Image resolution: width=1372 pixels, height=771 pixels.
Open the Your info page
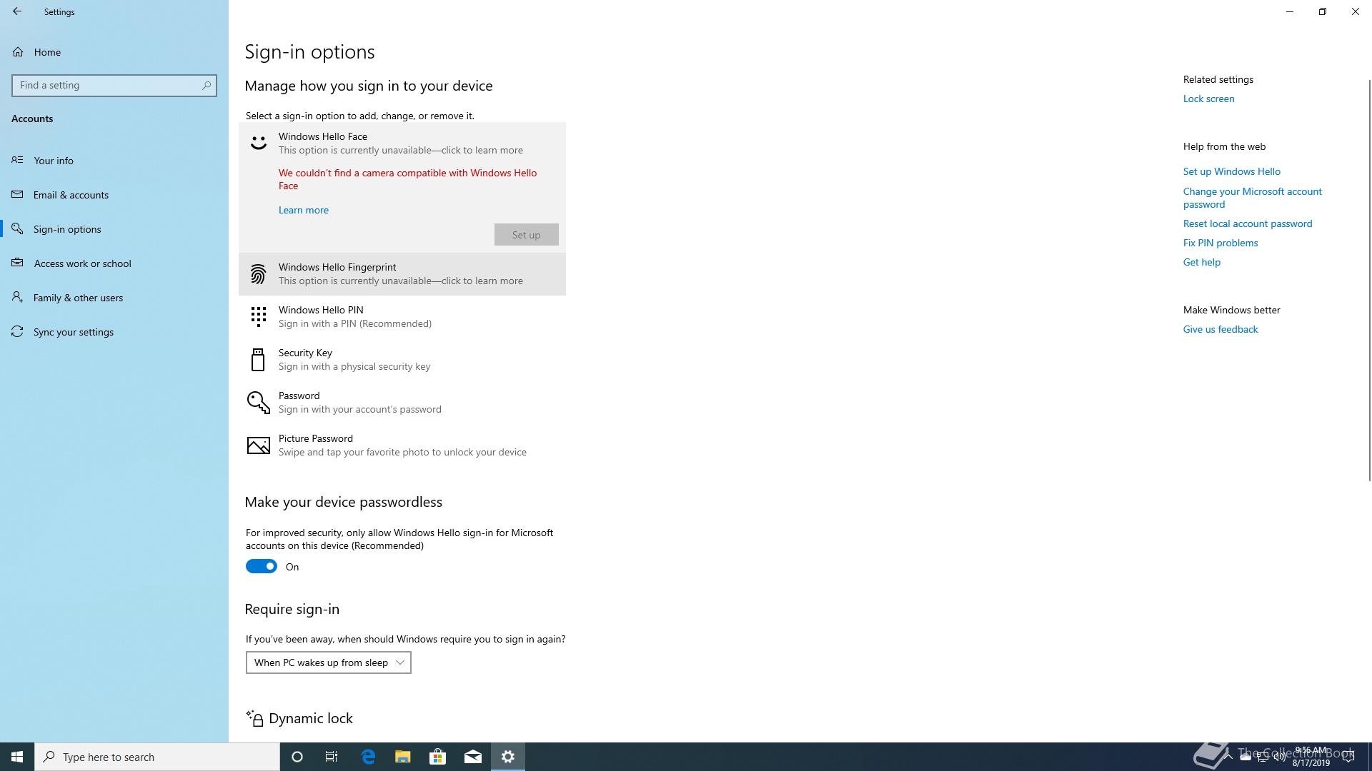[114, 160]
